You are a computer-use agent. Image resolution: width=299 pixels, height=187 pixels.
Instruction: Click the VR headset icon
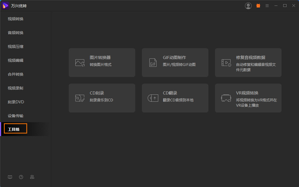click(x=226, y=98)
